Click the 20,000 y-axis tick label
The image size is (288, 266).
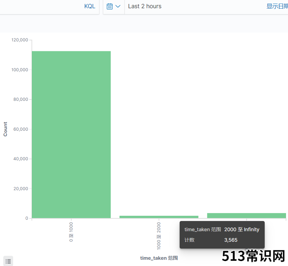tap(21, 188)
